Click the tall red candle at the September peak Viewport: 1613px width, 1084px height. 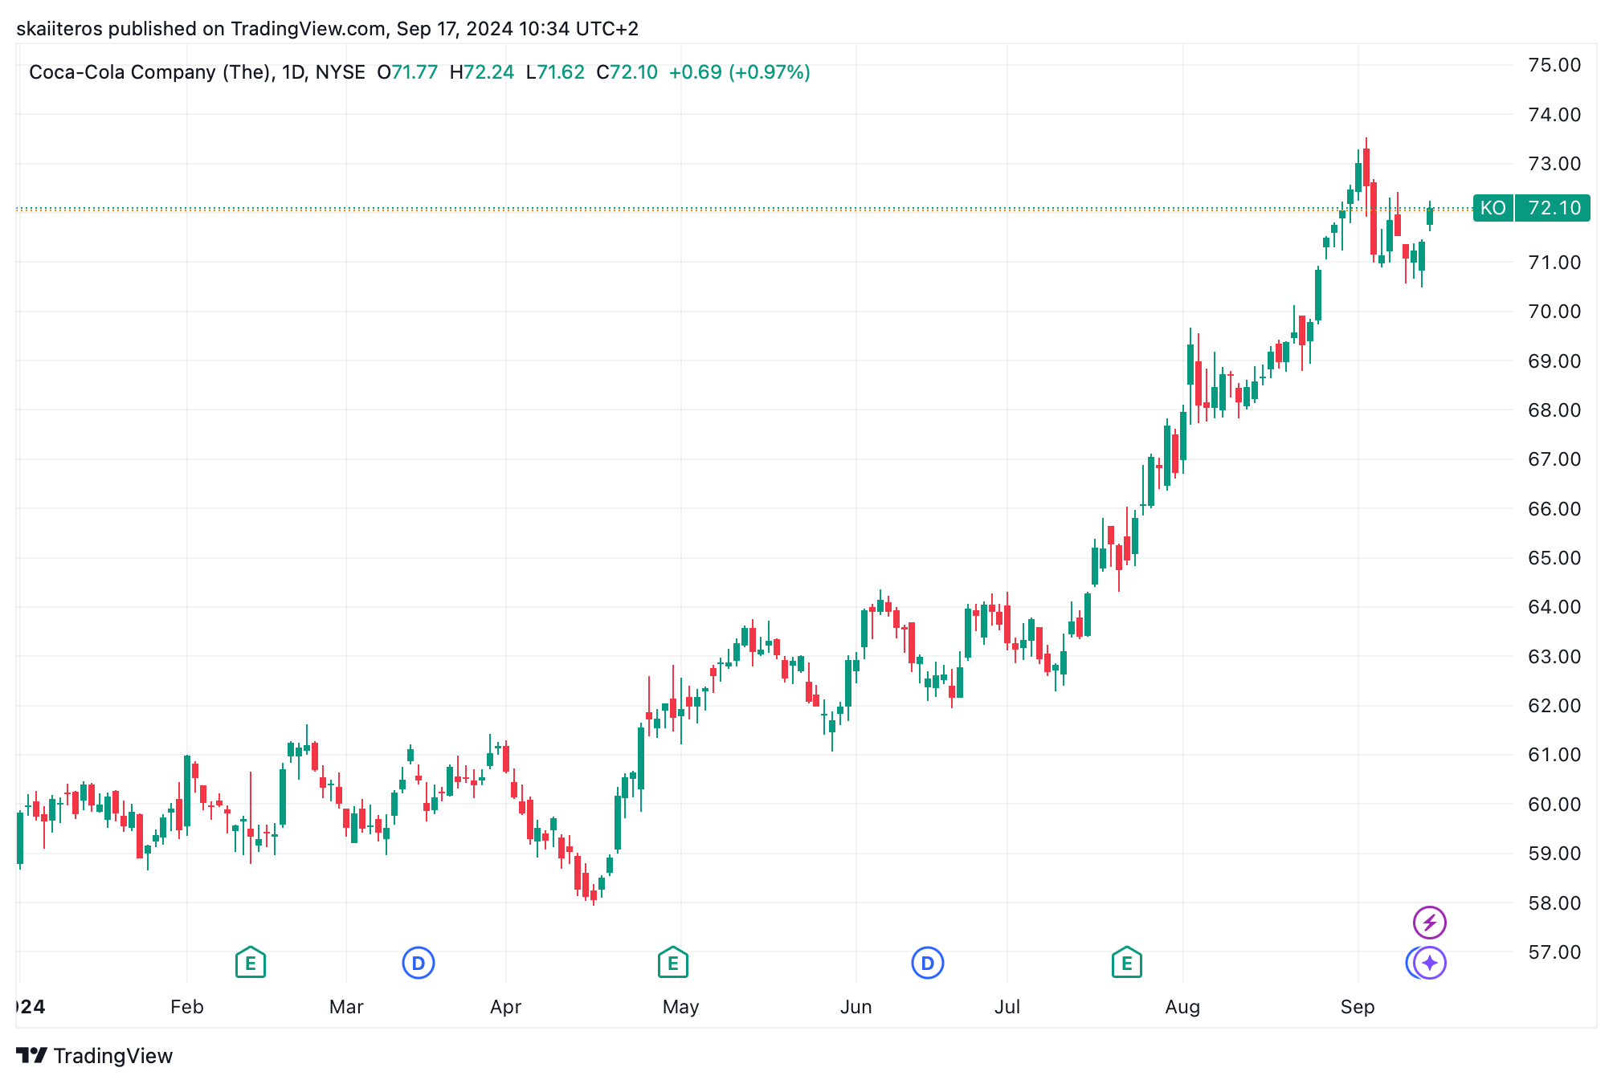pos(1366,168)
